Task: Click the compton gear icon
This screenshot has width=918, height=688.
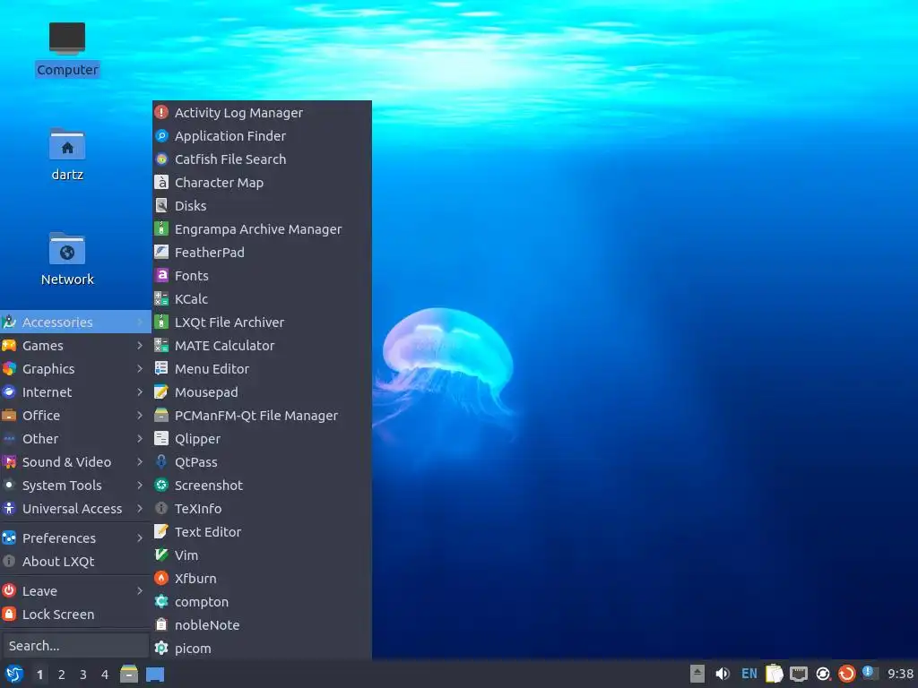Action: (161, 601)
